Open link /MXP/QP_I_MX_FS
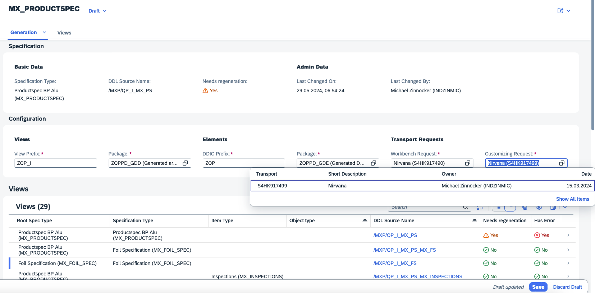Viewport: 595px width, 293px height. [395, 263]
